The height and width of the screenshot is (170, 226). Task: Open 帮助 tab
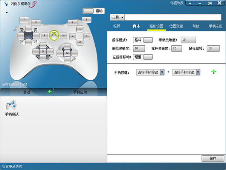pos(196,26)
